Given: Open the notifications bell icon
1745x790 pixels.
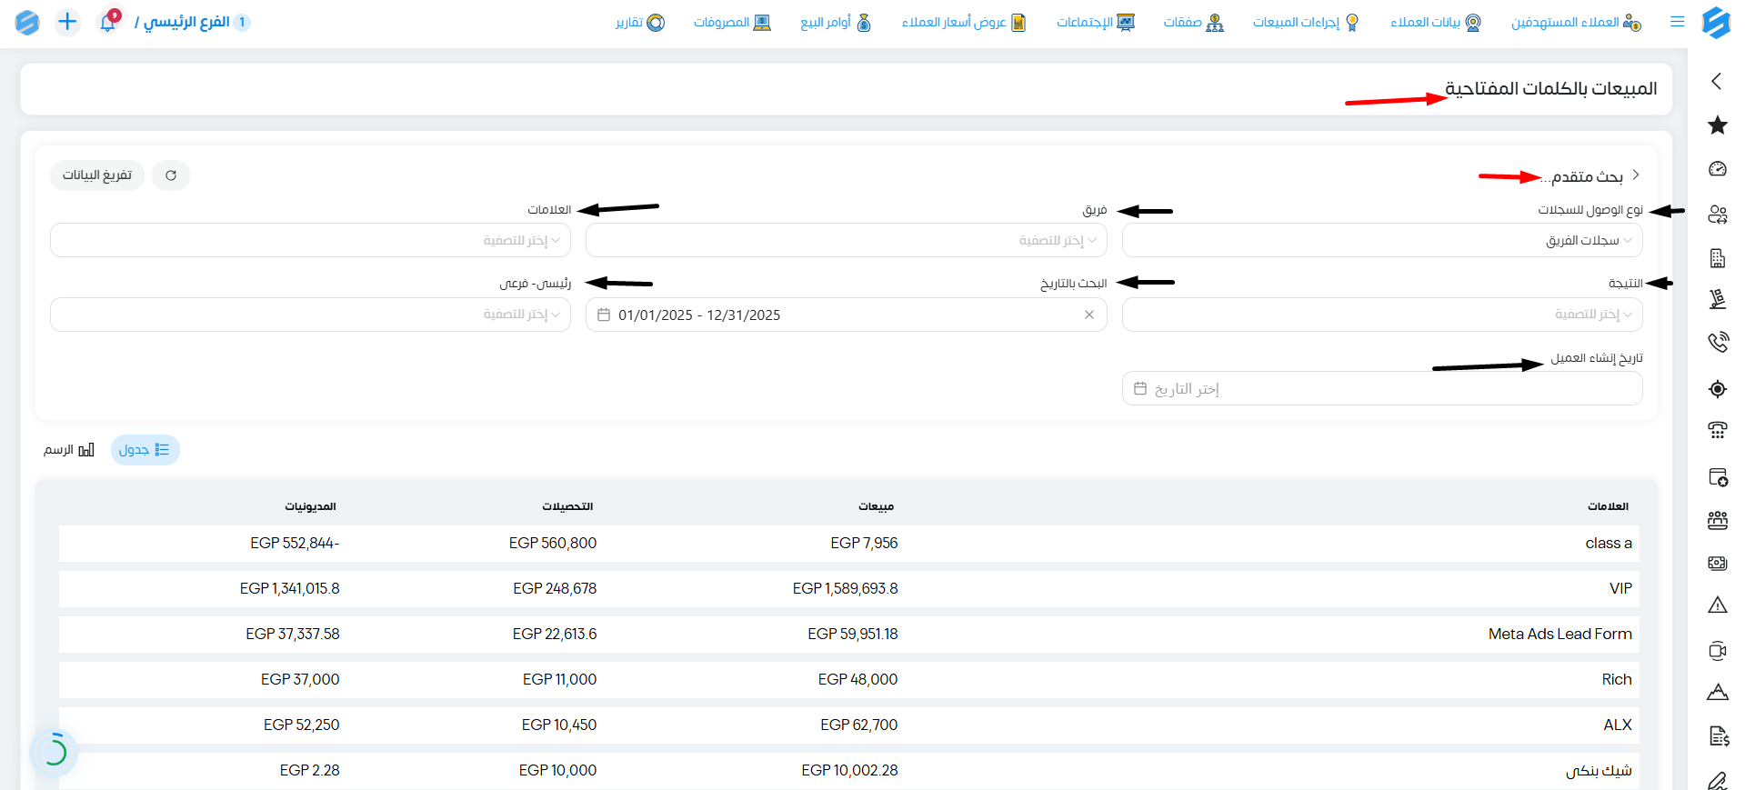Looking at the screenshot, I should (108, 22).
